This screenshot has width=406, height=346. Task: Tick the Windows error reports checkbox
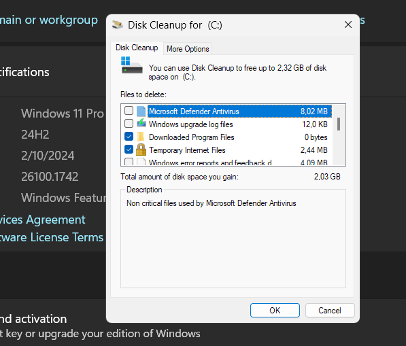[129, 162]
